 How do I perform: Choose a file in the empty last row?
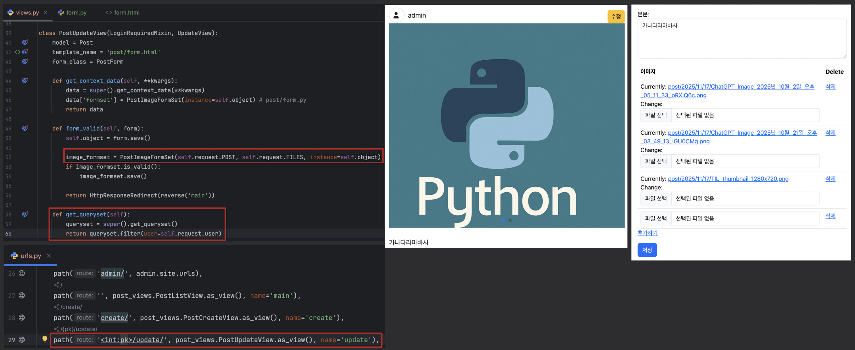point(656,218)
